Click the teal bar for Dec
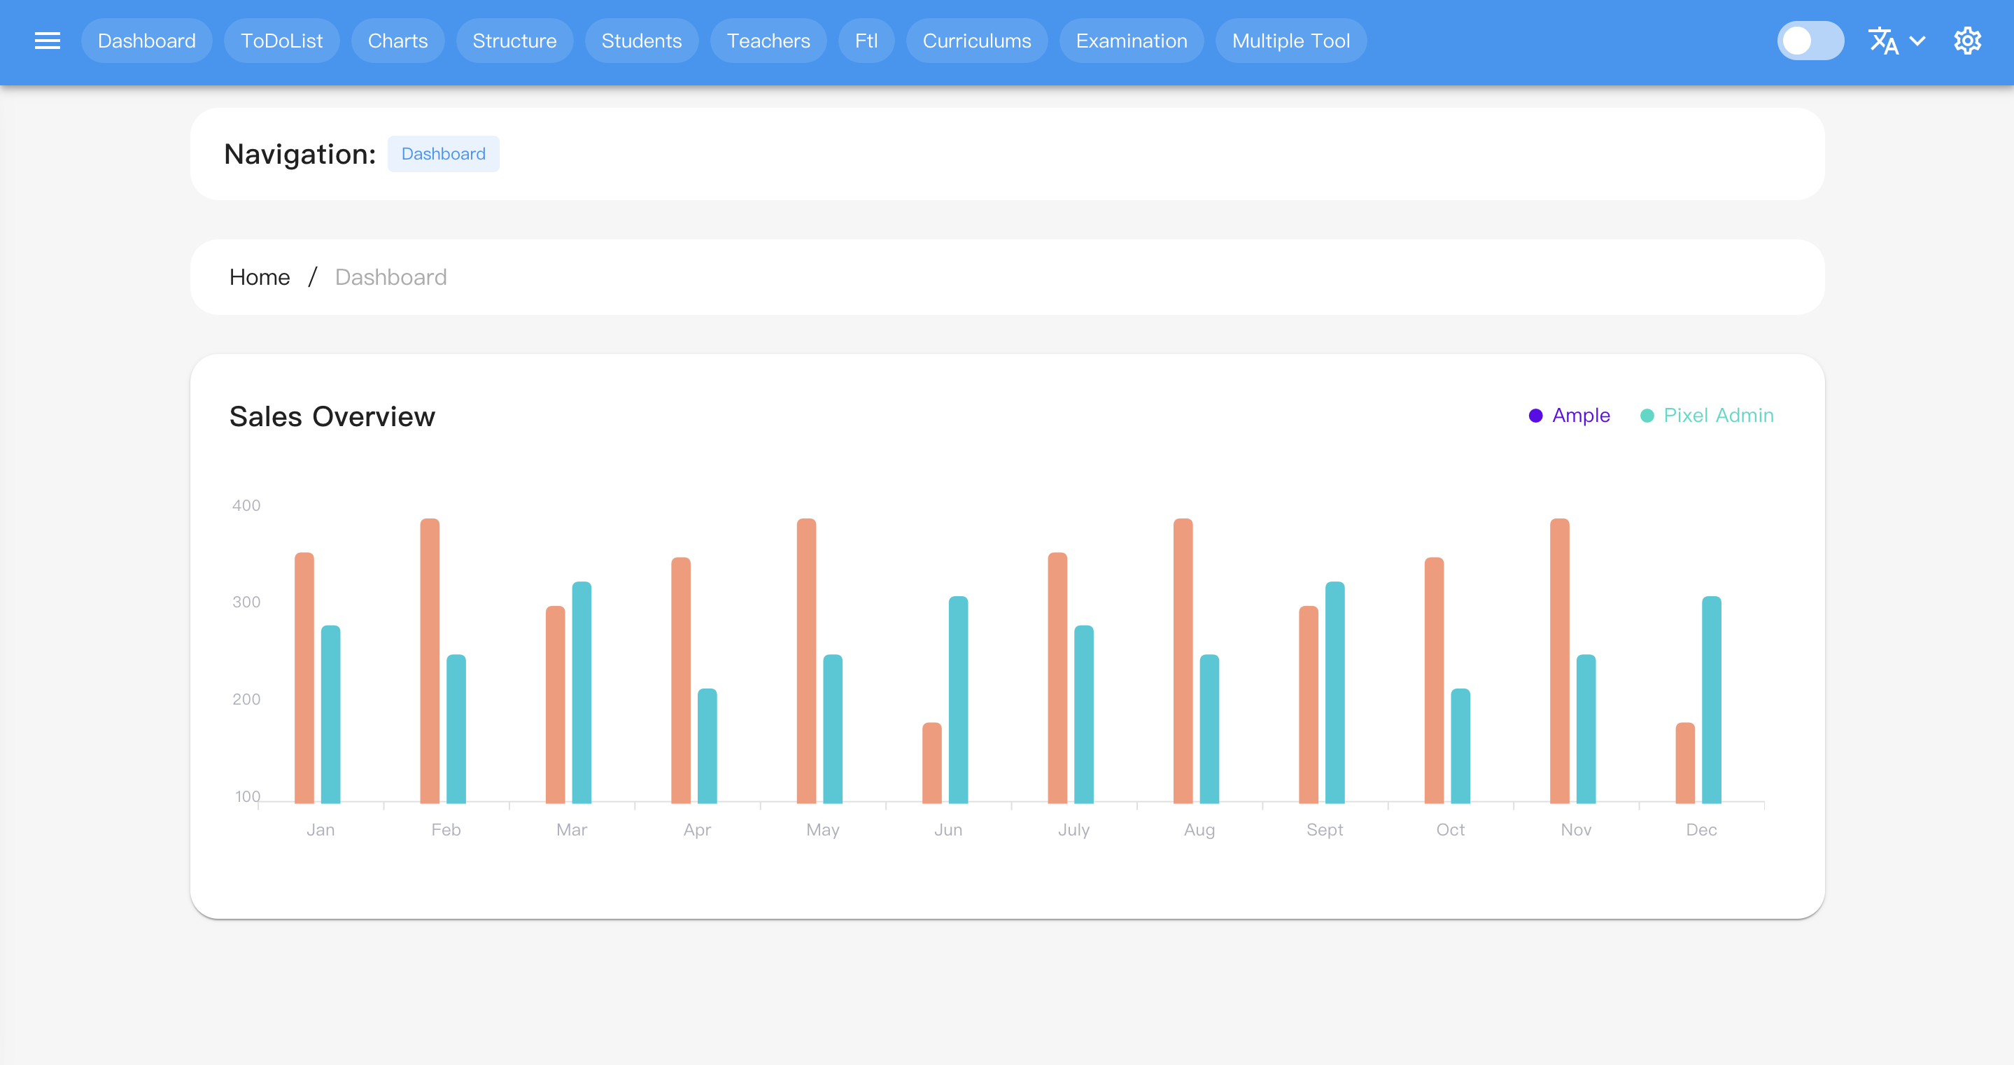This screenshot has height=1065, width=2014. tap(1712, 700)
